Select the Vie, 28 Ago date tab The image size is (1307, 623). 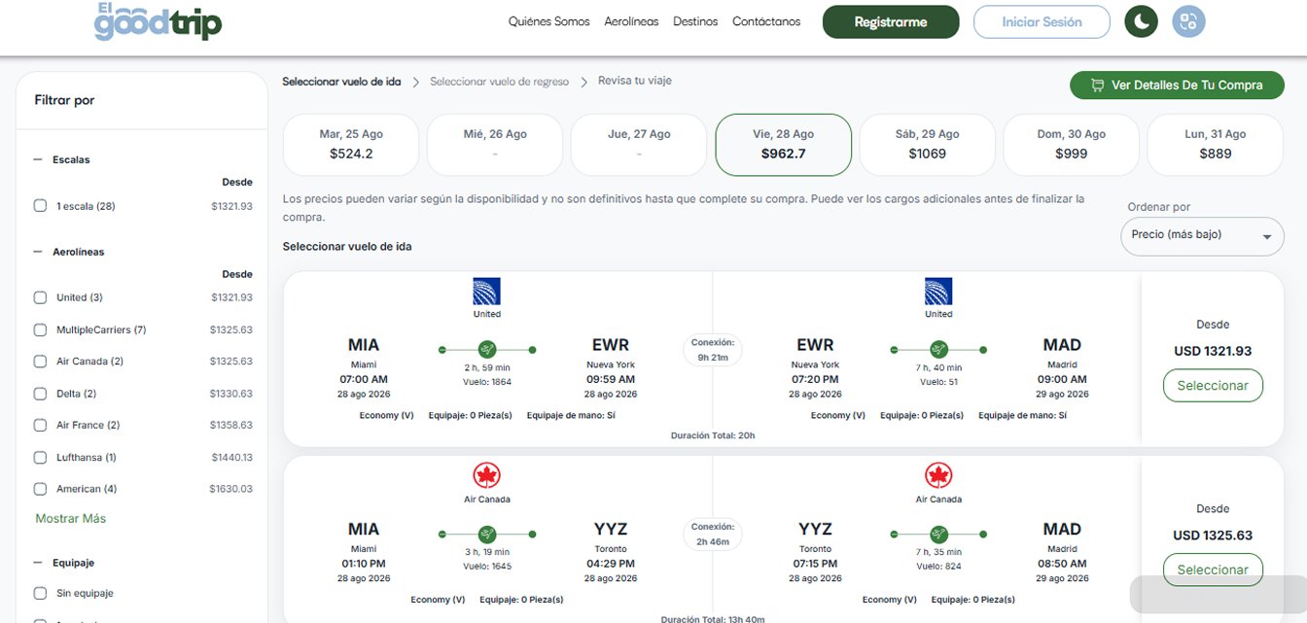pos(783,145)
